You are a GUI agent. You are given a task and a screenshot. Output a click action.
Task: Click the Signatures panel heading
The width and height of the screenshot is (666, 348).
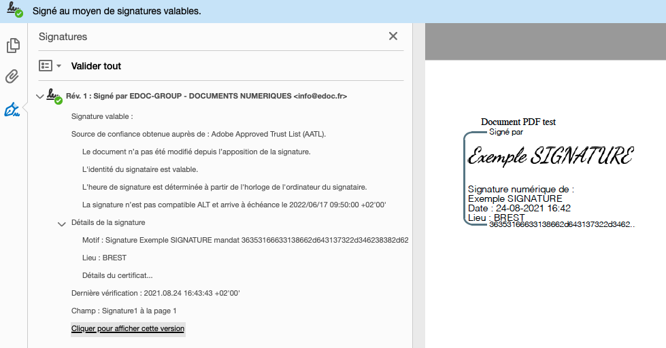coord(63,37)
